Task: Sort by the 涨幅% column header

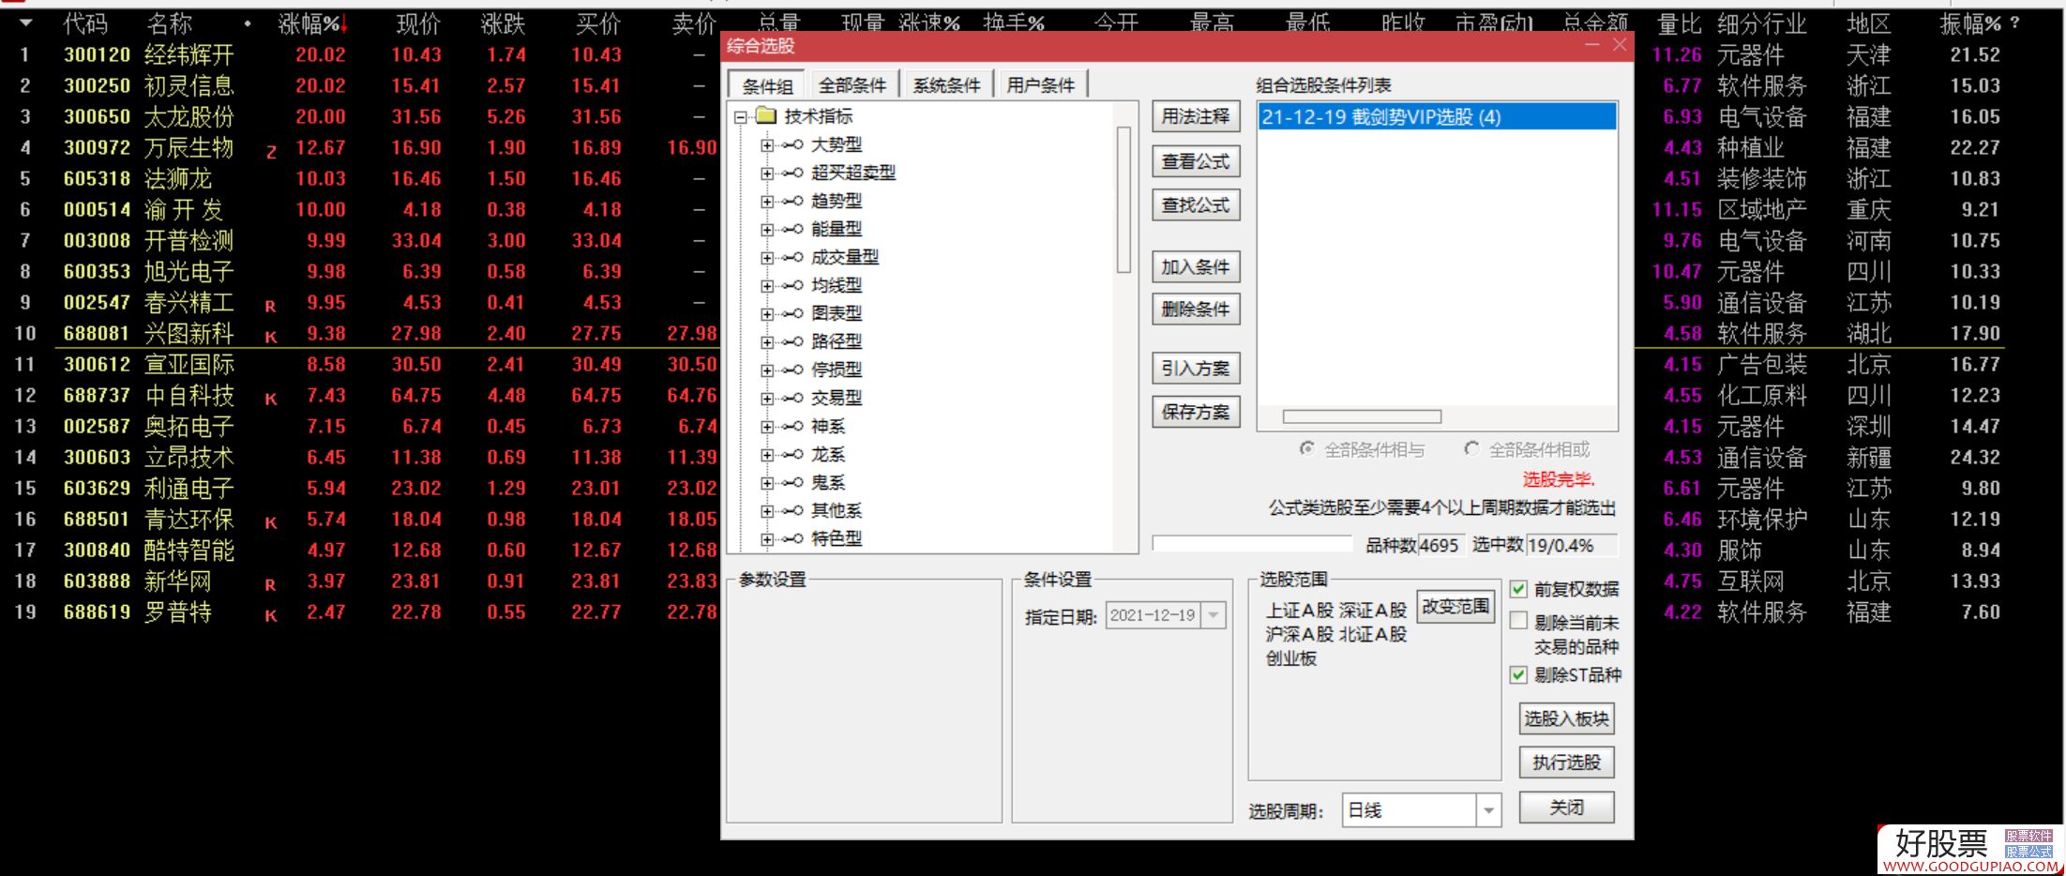Action: pos(312,24)
